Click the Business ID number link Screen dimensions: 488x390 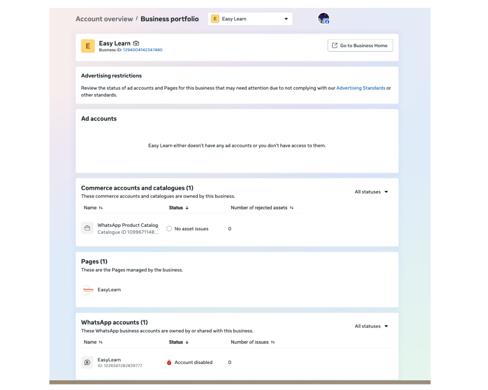(143, 50)
